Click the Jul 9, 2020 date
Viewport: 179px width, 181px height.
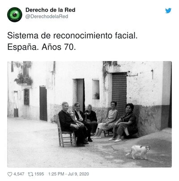[x=78, y=174]
